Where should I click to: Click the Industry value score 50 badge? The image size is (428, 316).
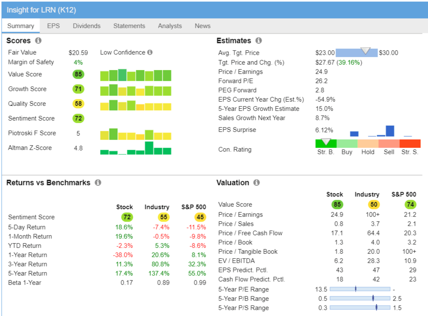[374, 204]
